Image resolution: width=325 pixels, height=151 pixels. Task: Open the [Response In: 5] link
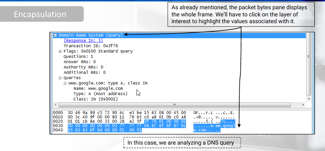point(83,41)
